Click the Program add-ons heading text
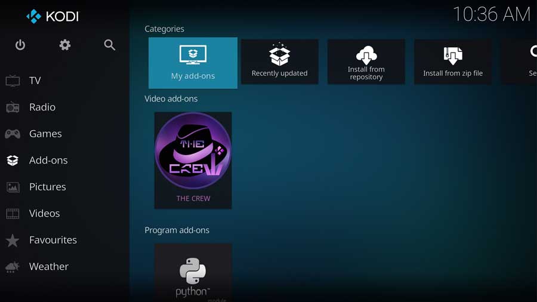Viewport: 537px width, 302px height. click(x=177, y=230)
